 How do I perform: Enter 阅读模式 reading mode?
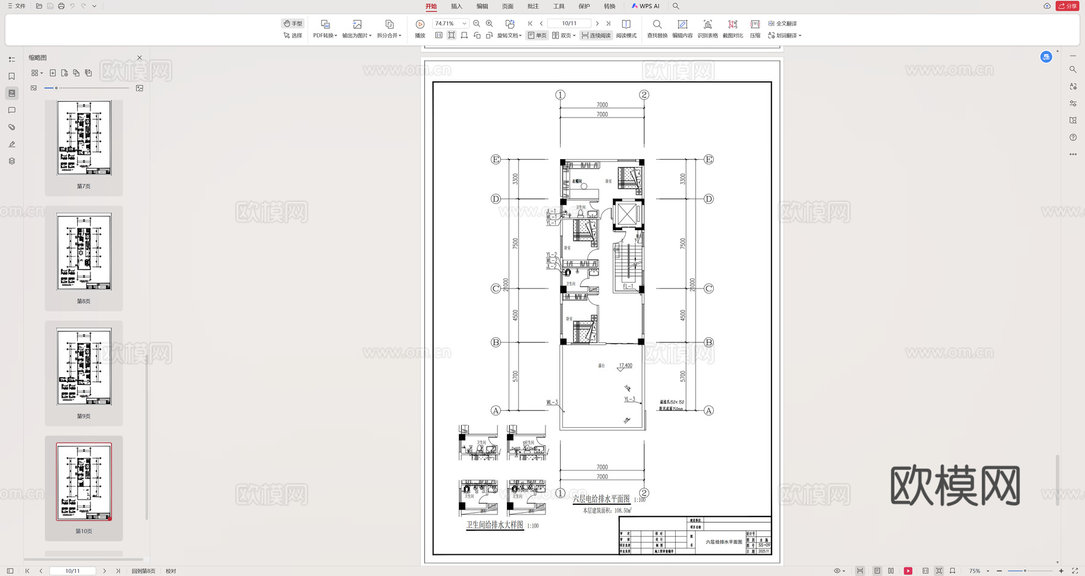[626, 29]
